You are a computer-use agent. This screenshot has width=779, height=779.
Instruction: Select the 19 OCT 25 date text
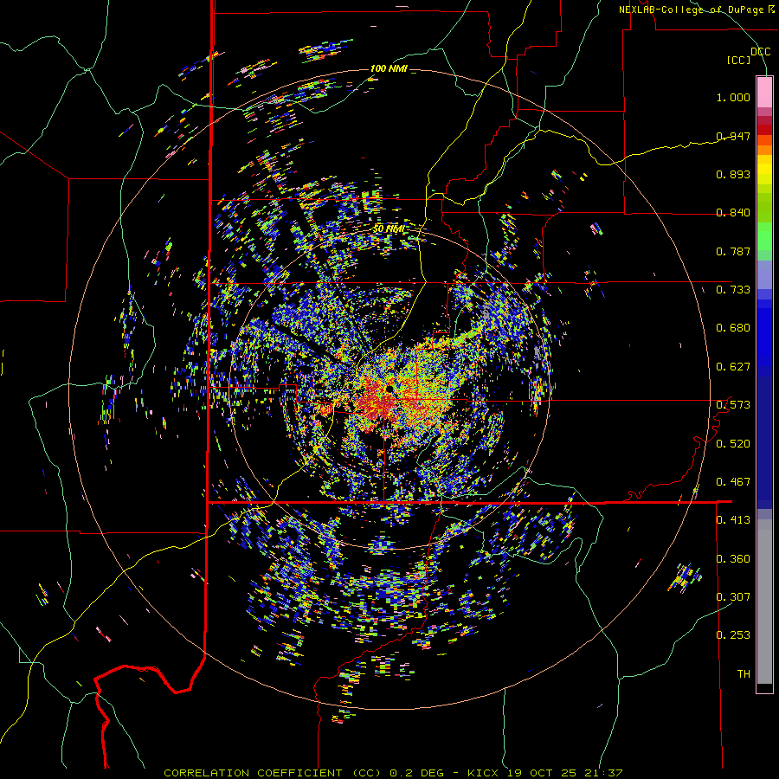click(542, 773)
